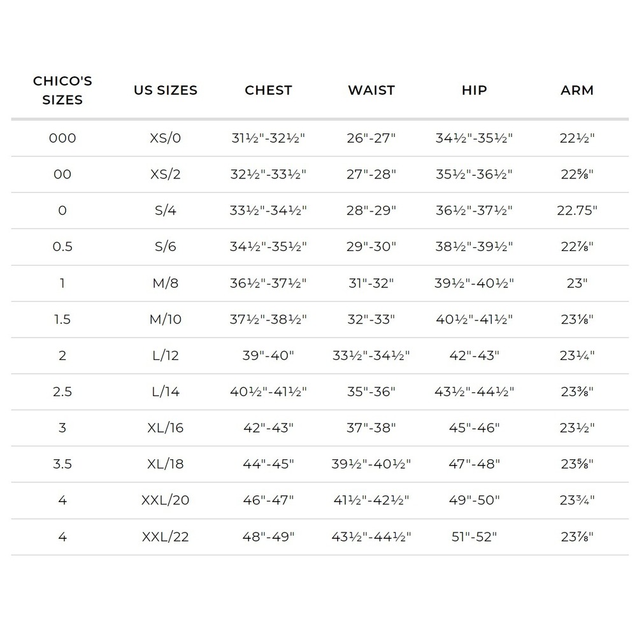The image size is (637, 637).
Task: Select the WAIST column header
Action: [x=371, y=90]
